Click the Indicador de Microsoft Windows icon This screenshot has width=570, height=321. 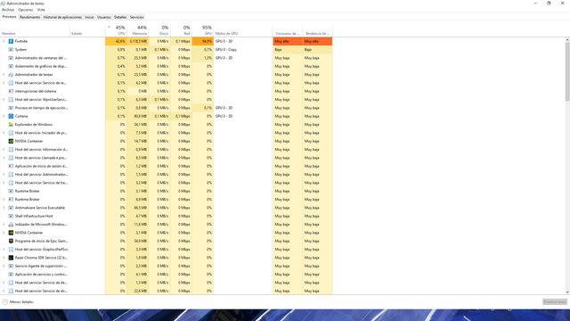click(x=11, y=224)
